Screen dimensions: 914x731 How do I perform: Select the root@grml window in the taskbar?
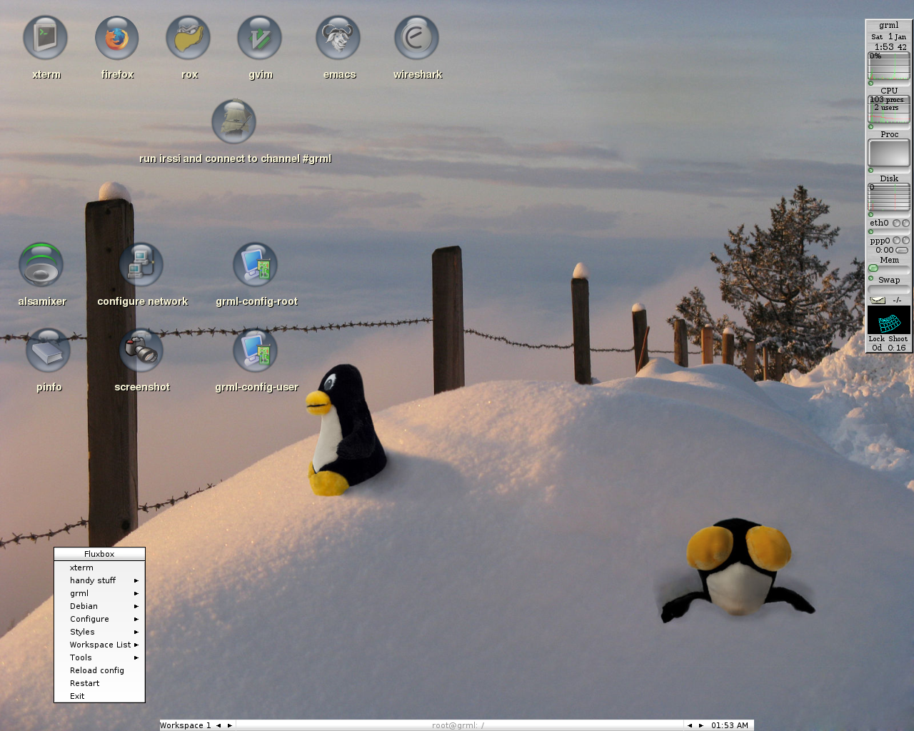click(458, 725)
